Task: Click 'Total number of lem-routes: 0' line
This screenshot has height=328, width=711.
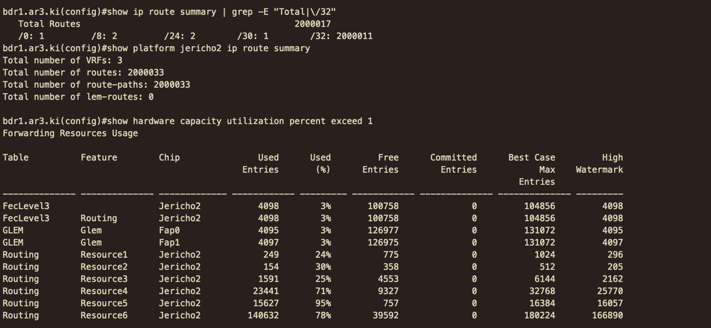Action: [x=78, y=97]
